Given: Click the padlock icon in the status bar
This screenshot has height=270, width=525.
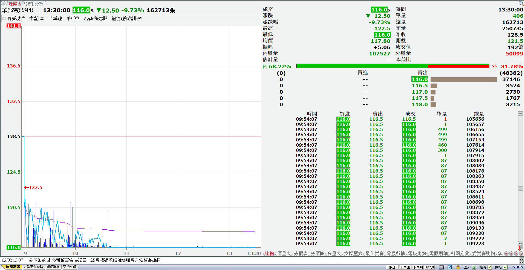Looking at the screenshot, I should tap(458, 267).
